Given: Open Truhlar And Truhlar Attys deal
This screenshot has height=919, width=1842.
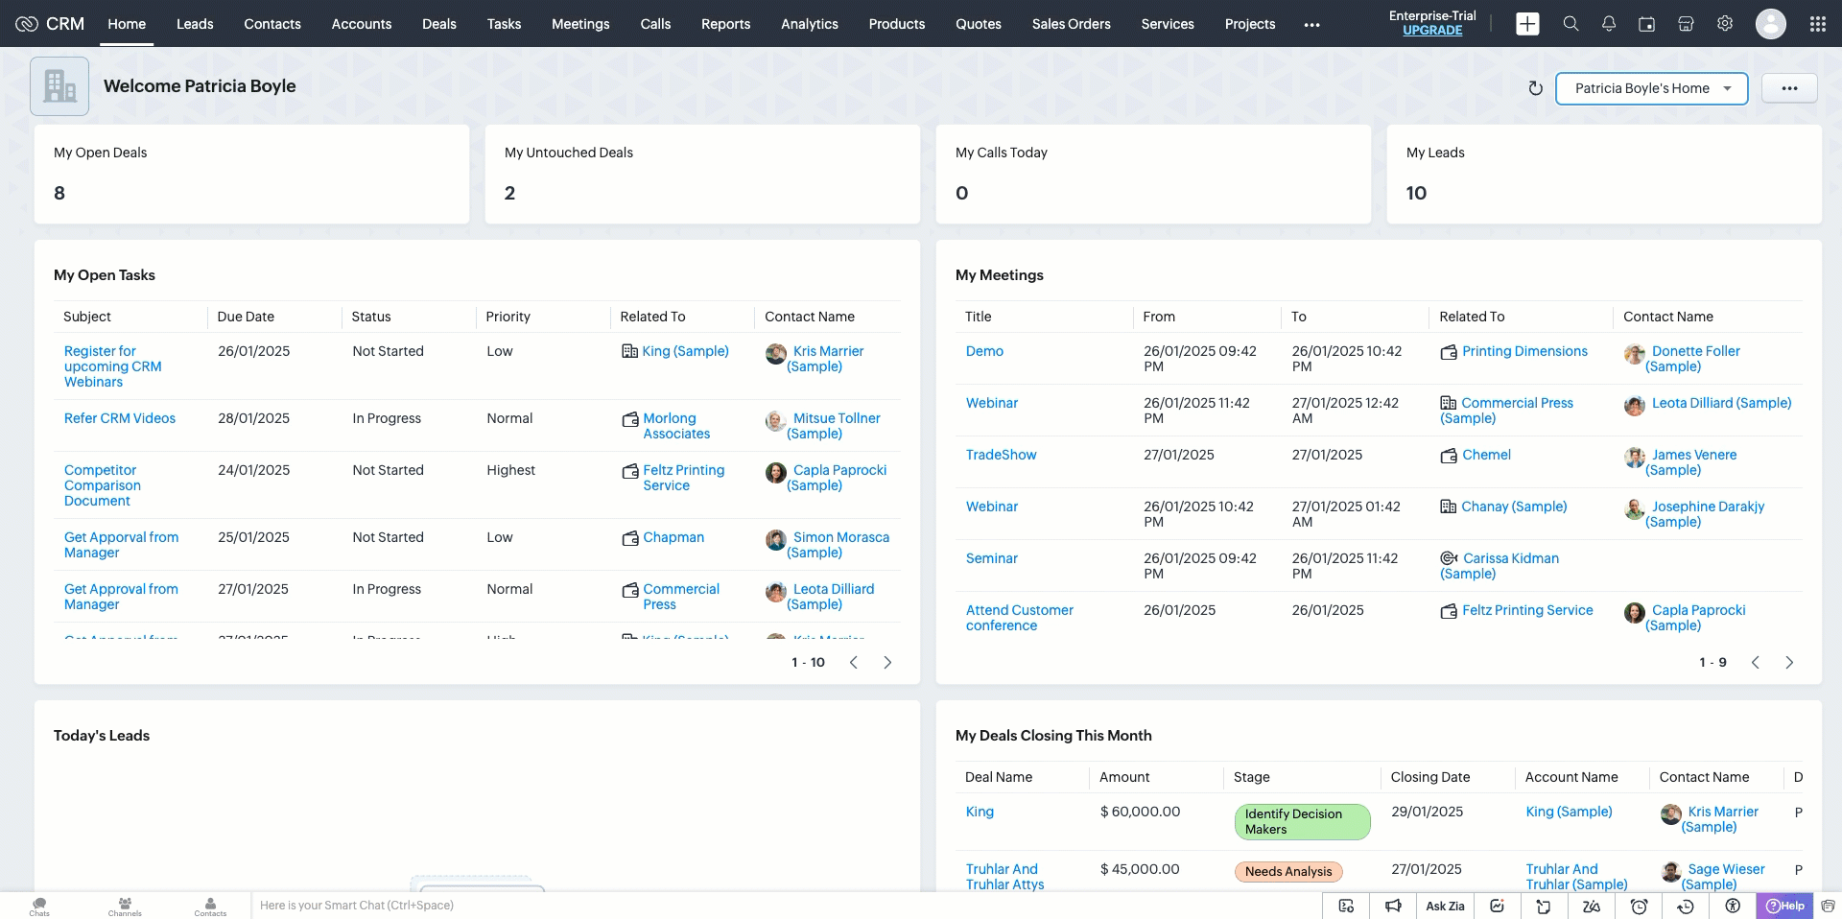Looking at the screenshot, I should coord(1004,877).
